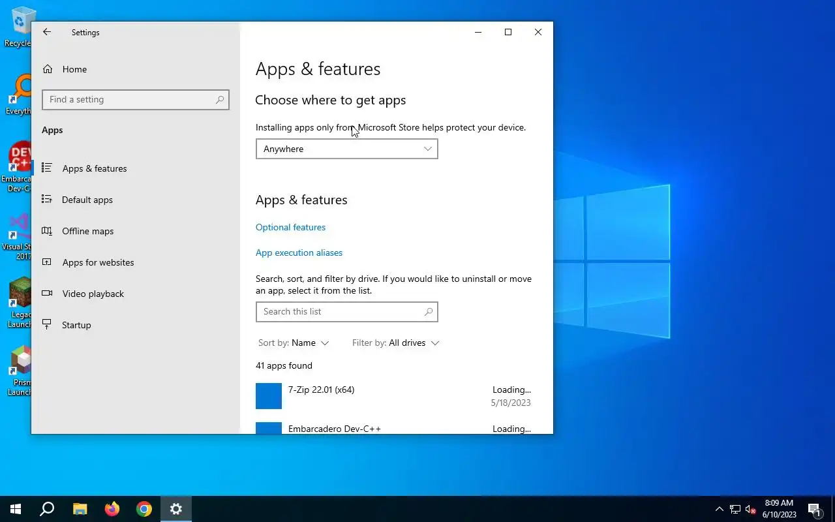
Task: Open Apps for websites page
Action: pos(136,262)
